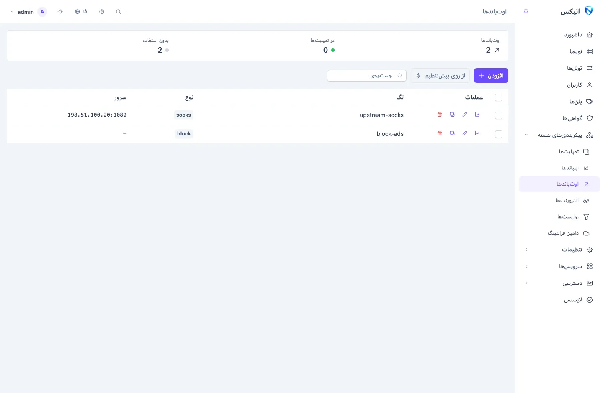Click the جست‌وجو search input field
The width and height of the screenshot is (603, 393).
pyautogui.click(x=367, y=76)
